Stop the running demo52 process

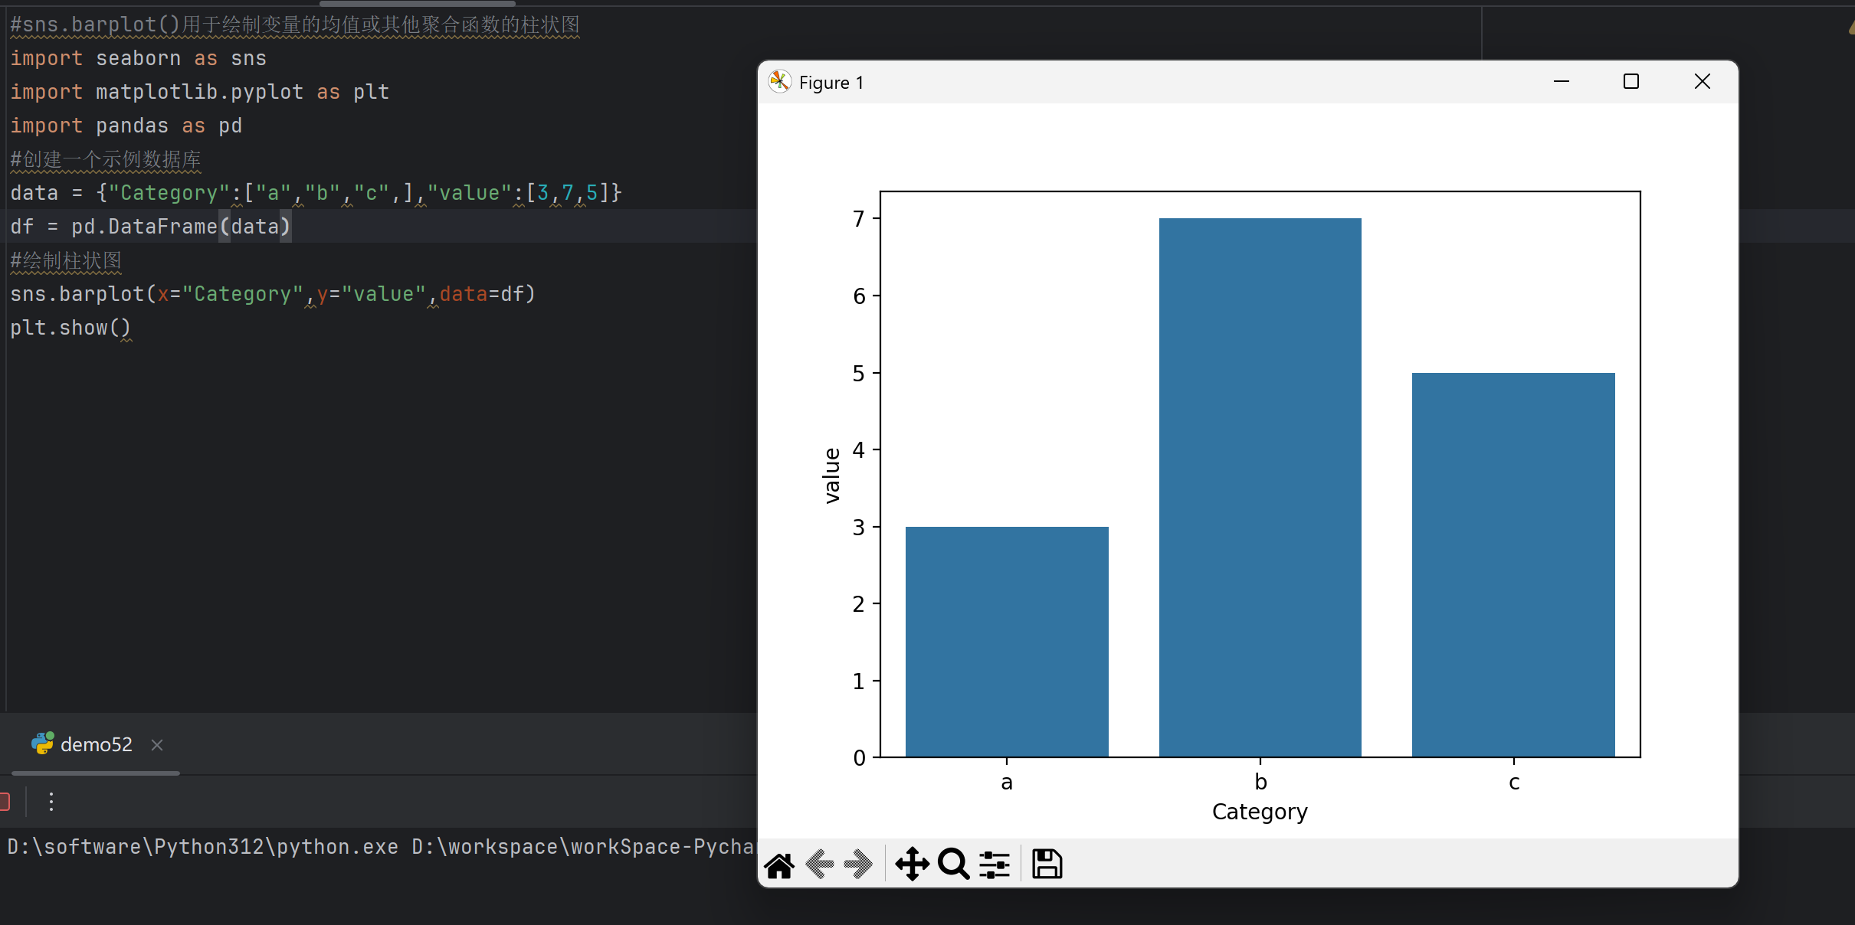(x=4, y=802)
